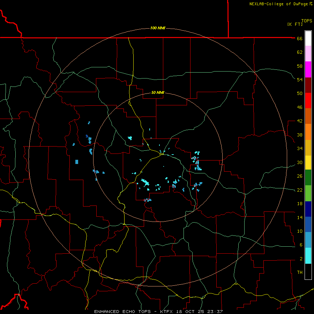Screen dimensions: 314x314
Task: Click the magenta 58 kft legend swatch
Action: tap(308, 69)
